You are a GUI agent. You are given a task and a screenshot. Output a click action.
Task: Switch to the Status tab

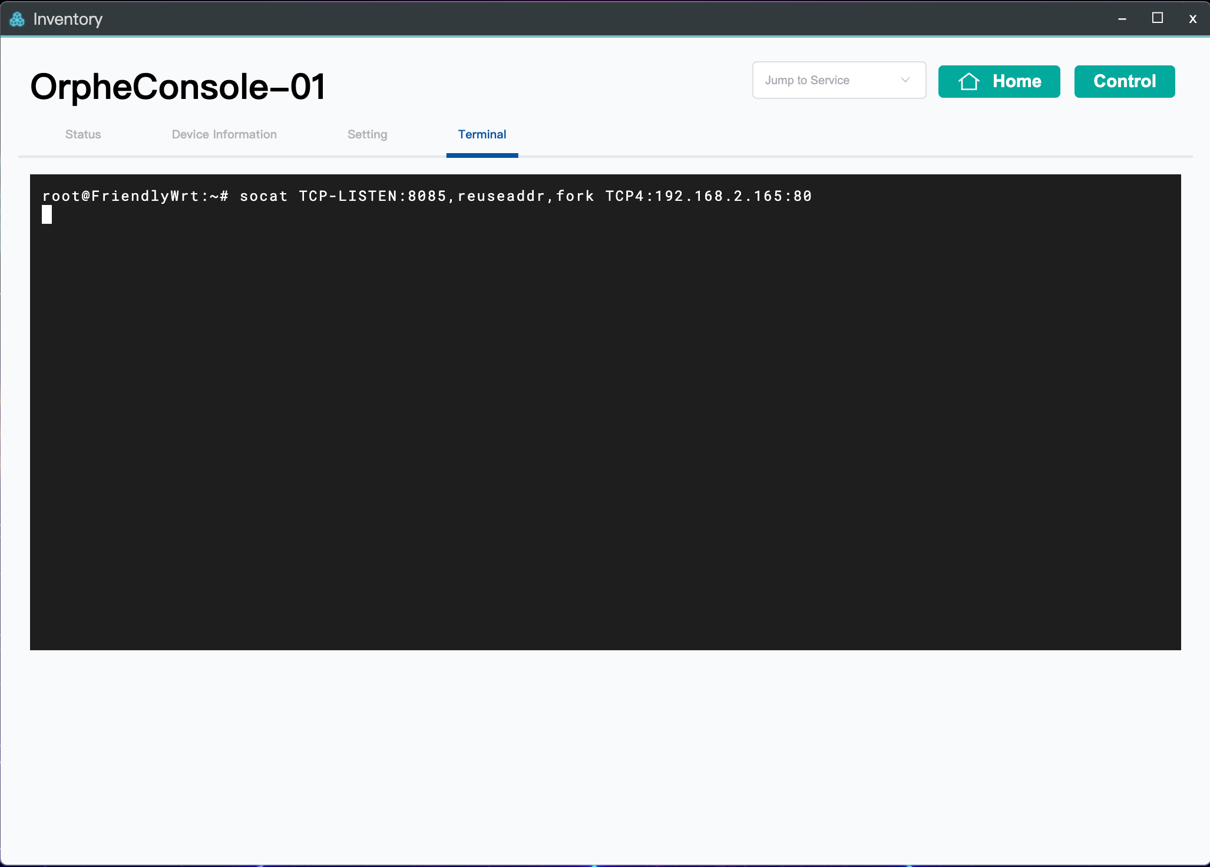point(83,134)
